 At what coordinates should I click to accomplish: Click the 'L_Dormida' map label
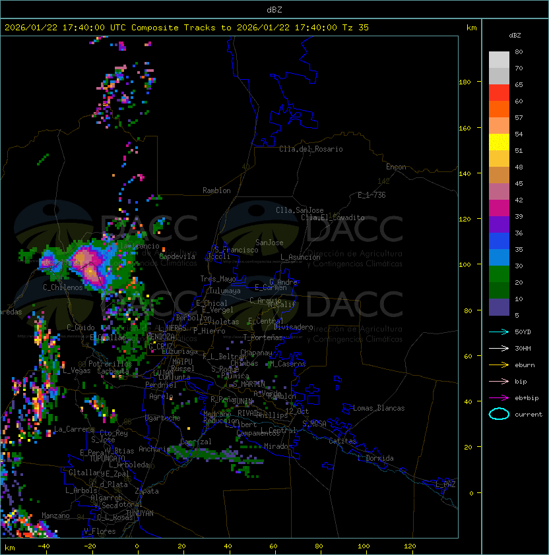375,458
